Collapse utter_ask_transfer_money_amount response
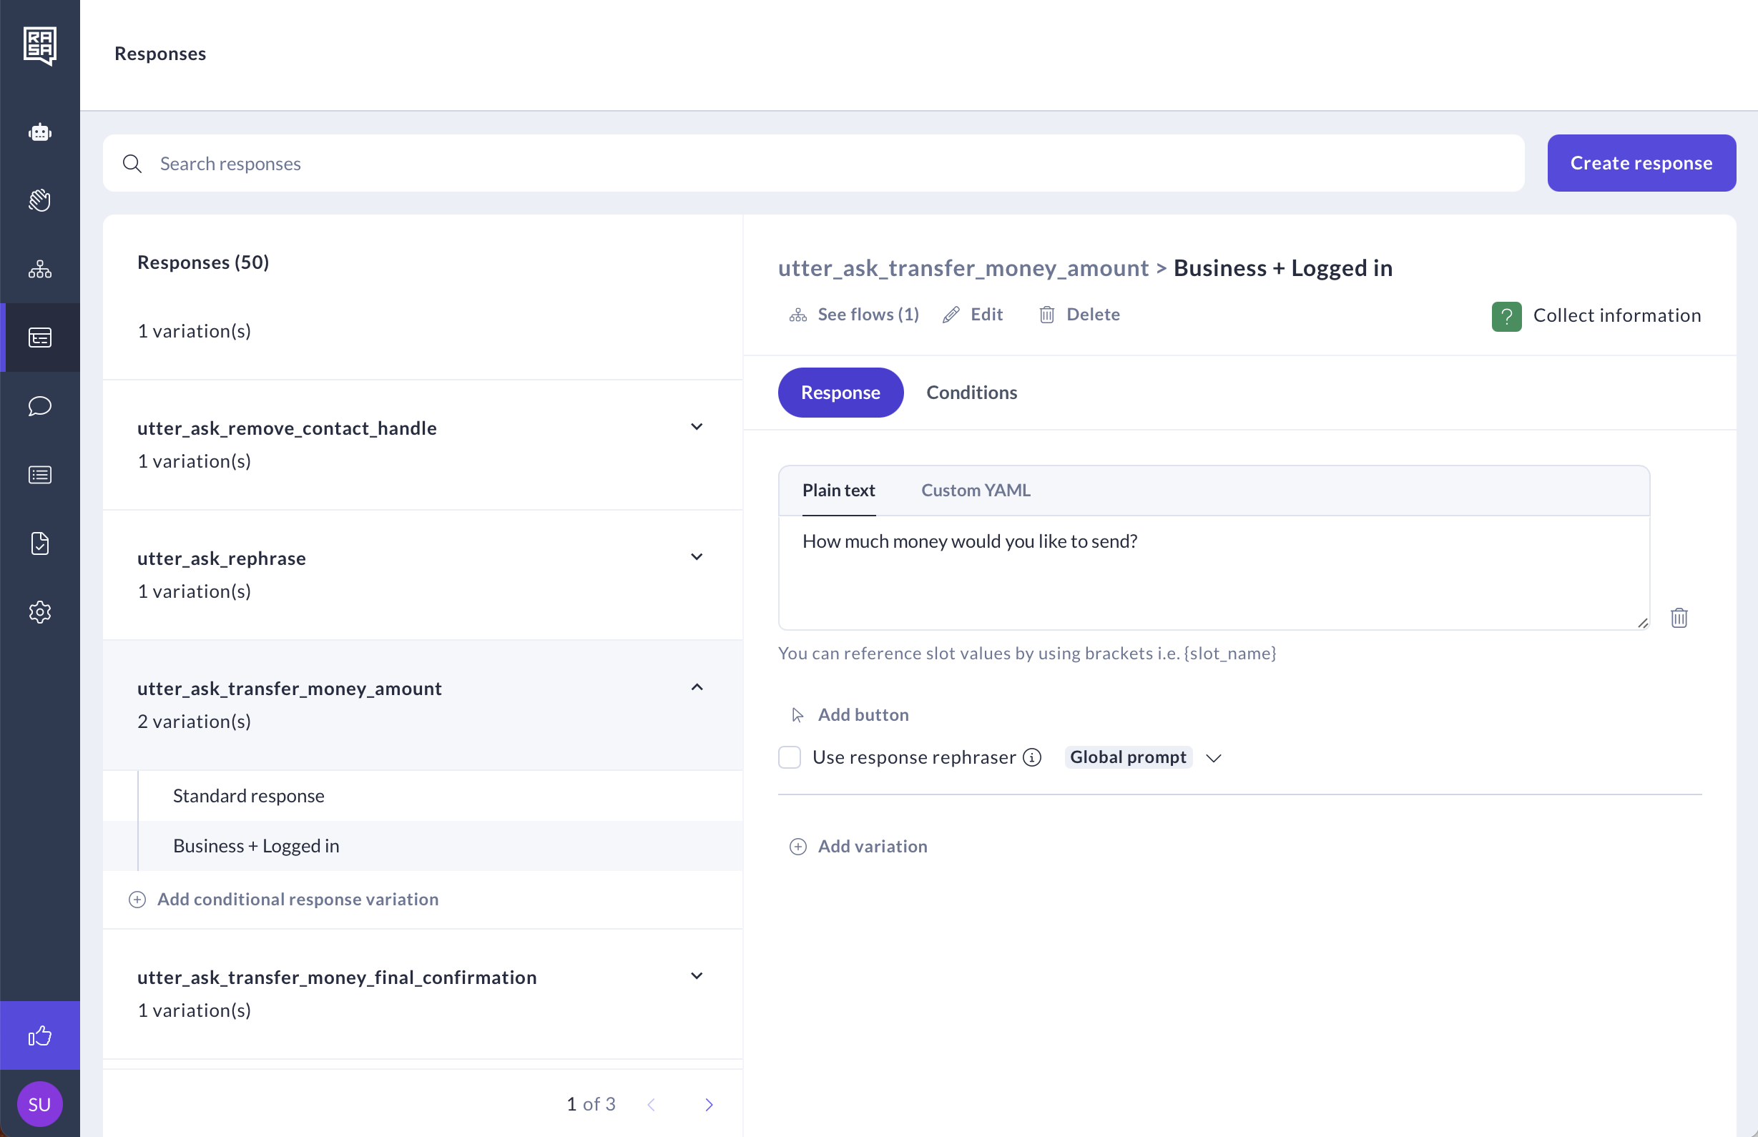 click(x=696, y=687)
